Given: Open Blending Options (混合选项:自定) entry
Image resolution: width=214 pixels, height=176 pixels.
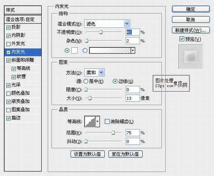Looking at the screenshot, I should (x=23, y=19).
